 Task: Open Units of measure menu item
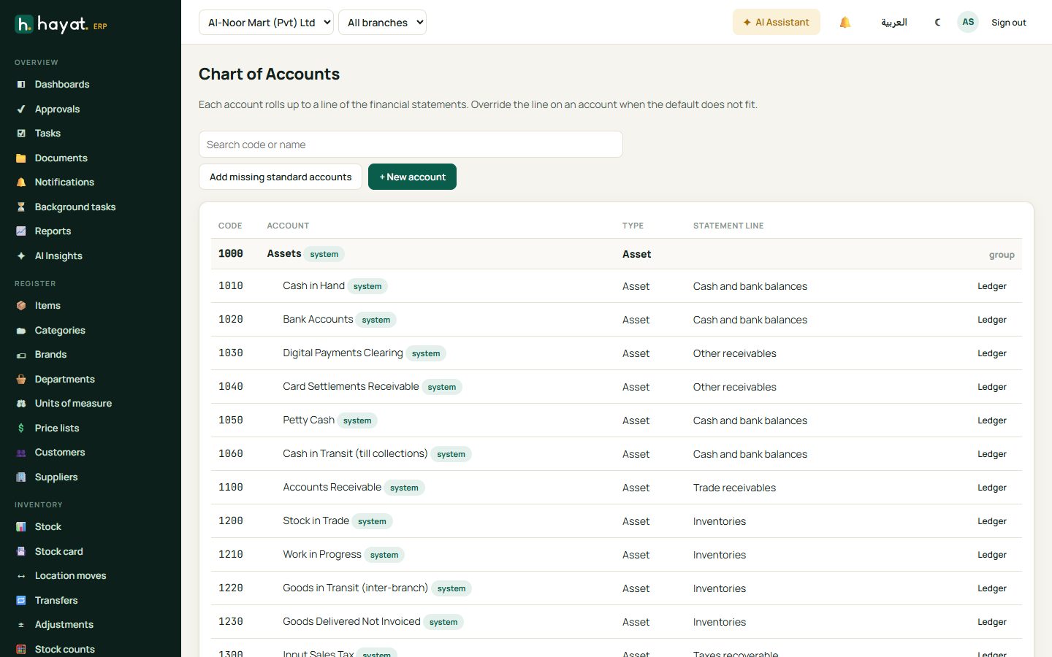click(x=73, y=404)
